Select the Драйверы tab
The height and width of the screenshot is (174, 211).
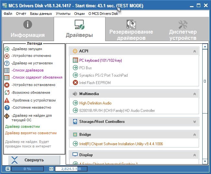click(x=79, y=29)
